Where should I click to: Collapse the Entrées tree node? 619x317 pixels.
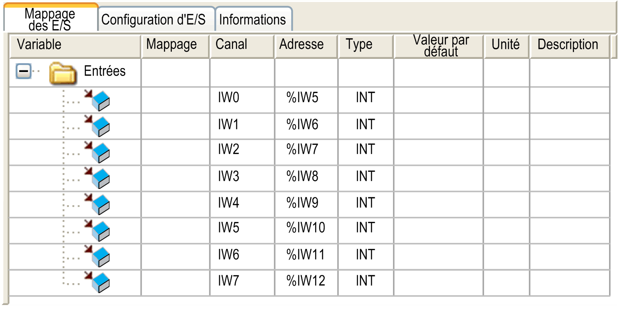[23, 72]
